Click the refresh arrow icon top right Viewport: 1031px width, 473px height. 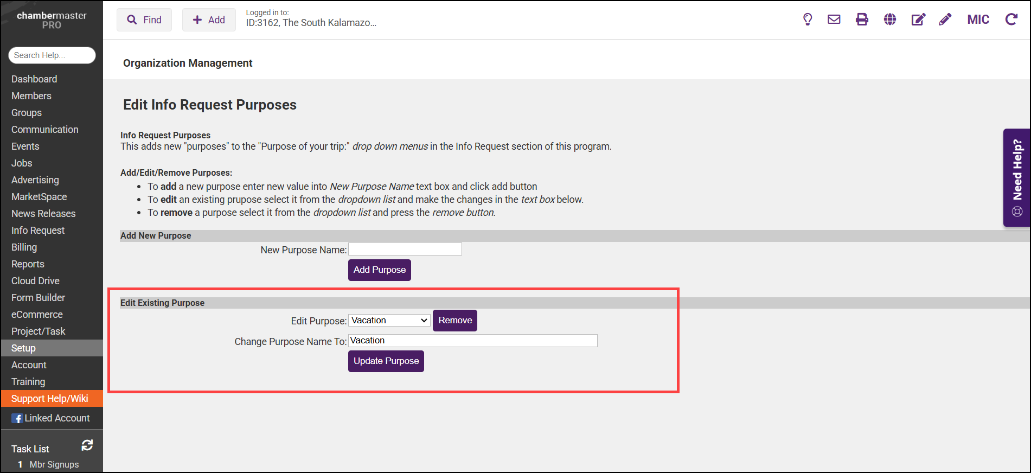click(1011, 20)
